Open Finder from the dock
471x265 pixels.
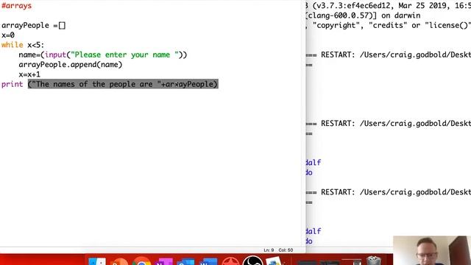point(97,261)
